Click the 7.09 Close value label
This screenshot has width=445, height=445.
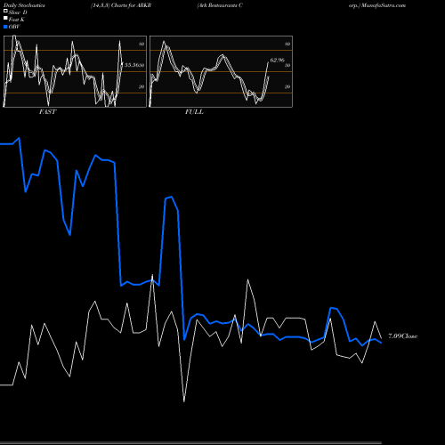(403, 336)
